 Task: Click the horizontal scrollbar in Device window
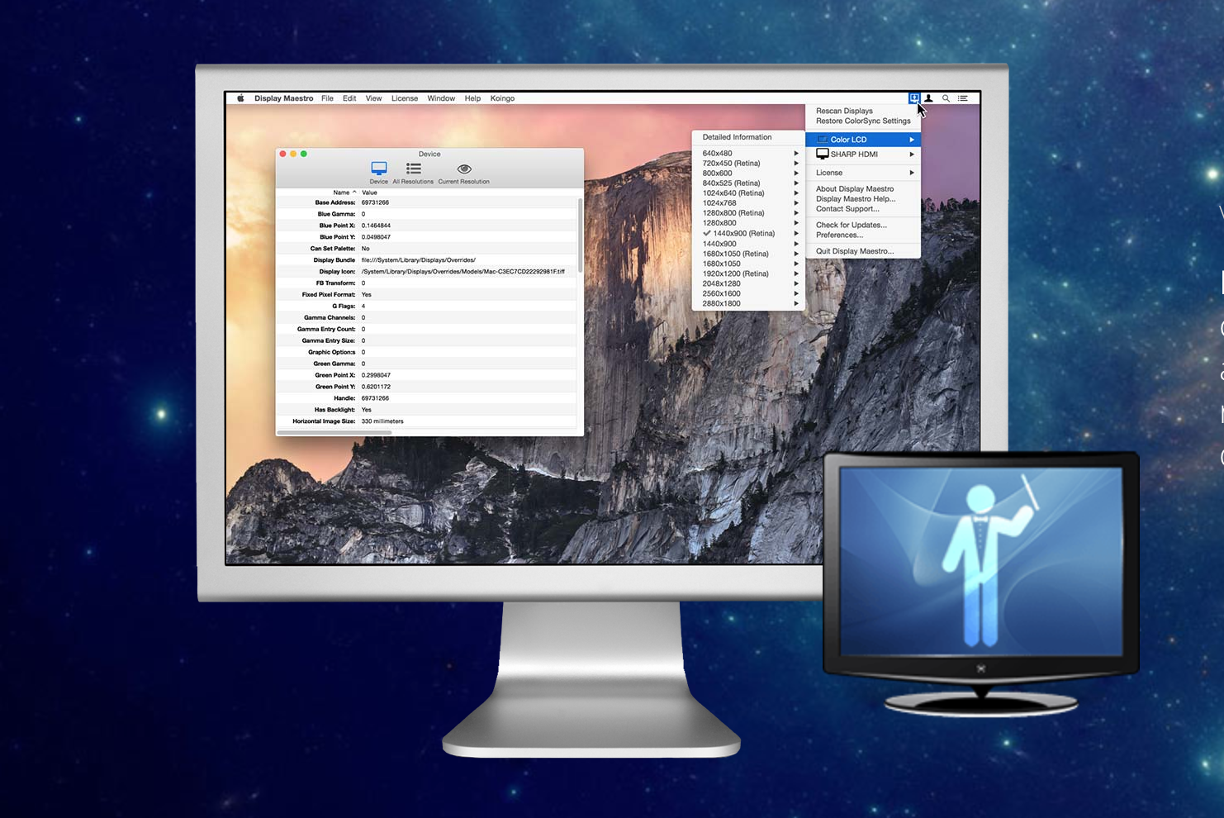point(335,432)
